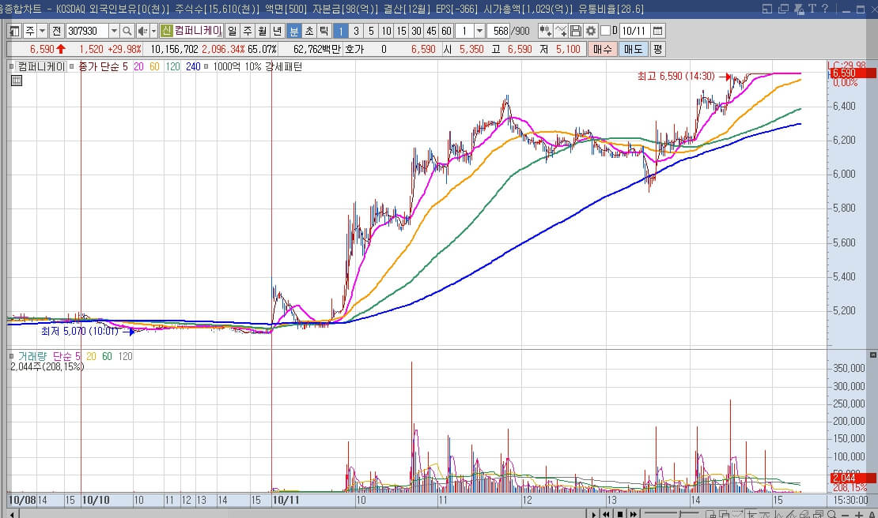Viewport: 878px width, 518px height.
Task: Click the fast-forward double-arrow button
Action: 634,514
